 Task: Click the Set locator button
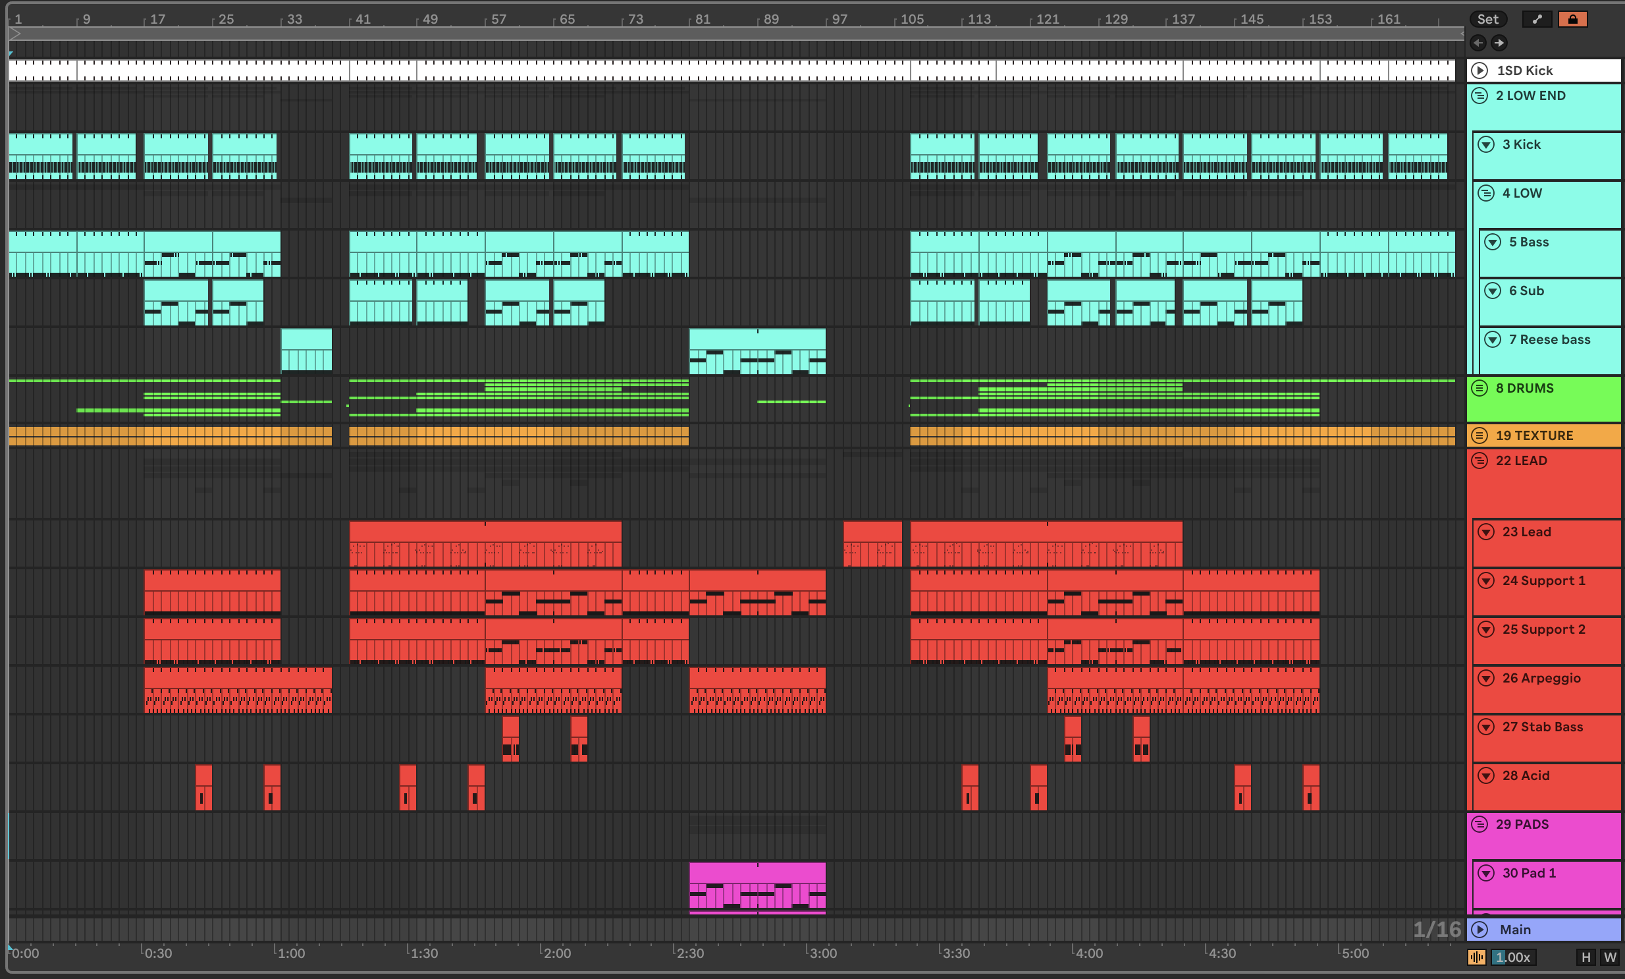1487,19
